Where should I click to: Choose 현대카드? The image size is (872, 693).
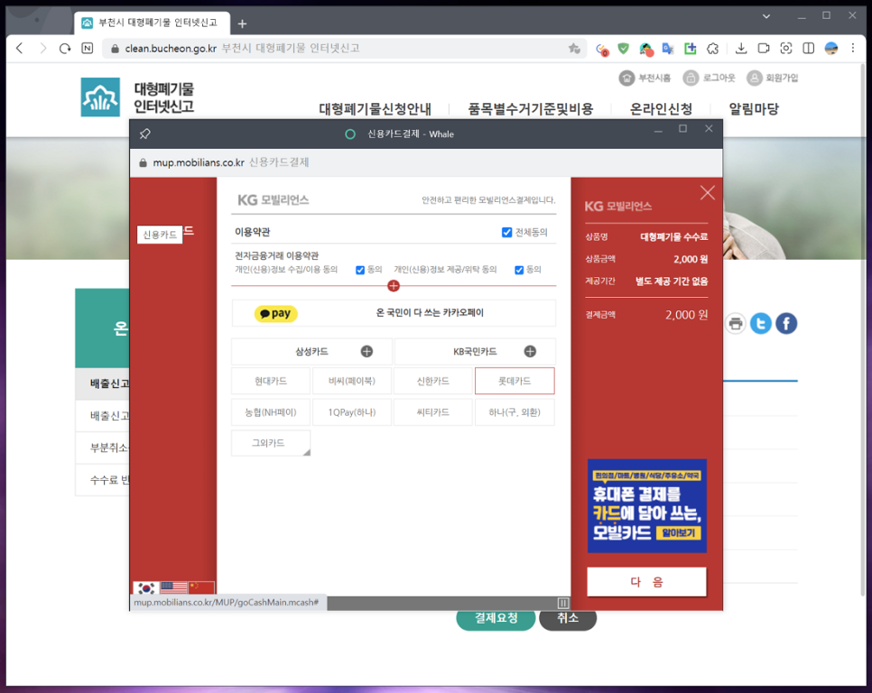pos(271,381)
